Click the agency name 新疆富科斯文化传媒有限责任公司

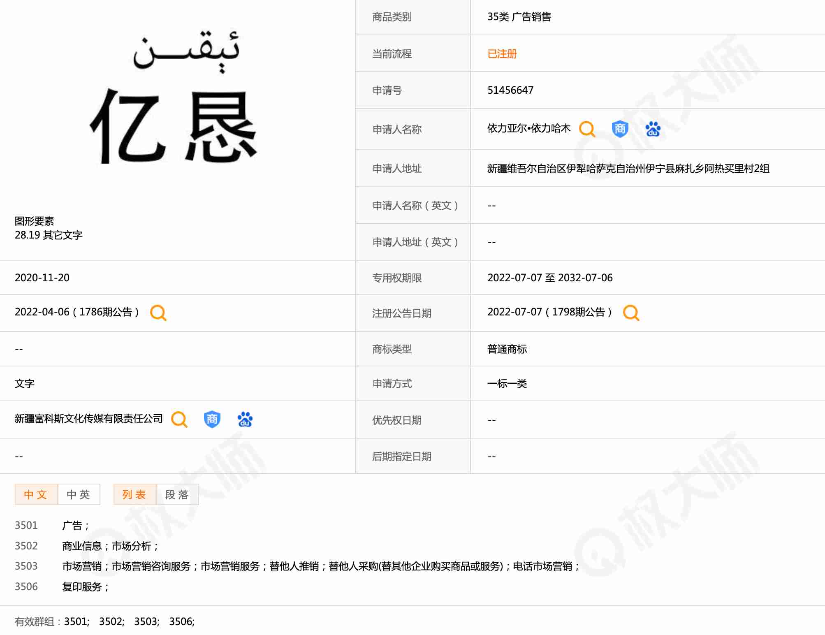[88, 419]
